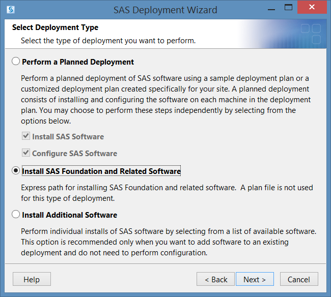The image size is (331, 297).
Task: Click the SAS application icon in title bar
Action: pyautogui.click(x=10, y=10)
